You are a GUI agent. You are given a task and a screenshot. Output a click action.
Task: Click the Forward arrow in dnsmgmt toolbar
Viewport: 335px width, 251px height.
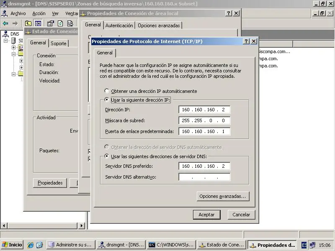15,23
